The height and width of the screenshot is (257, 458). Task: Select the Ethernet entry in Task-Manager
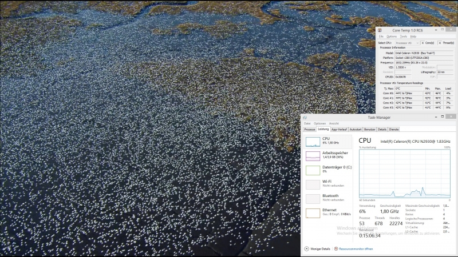point(328,213)
